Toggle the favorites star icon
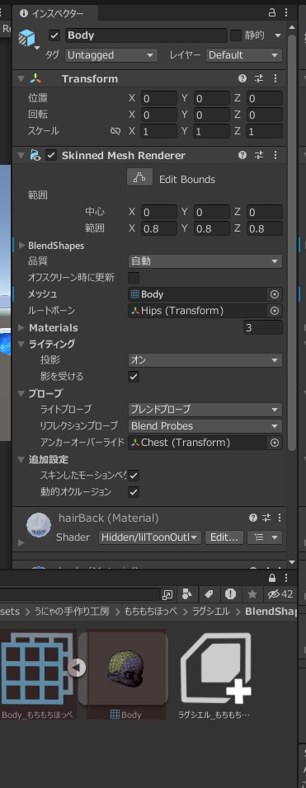 click(x=252, y=594)
